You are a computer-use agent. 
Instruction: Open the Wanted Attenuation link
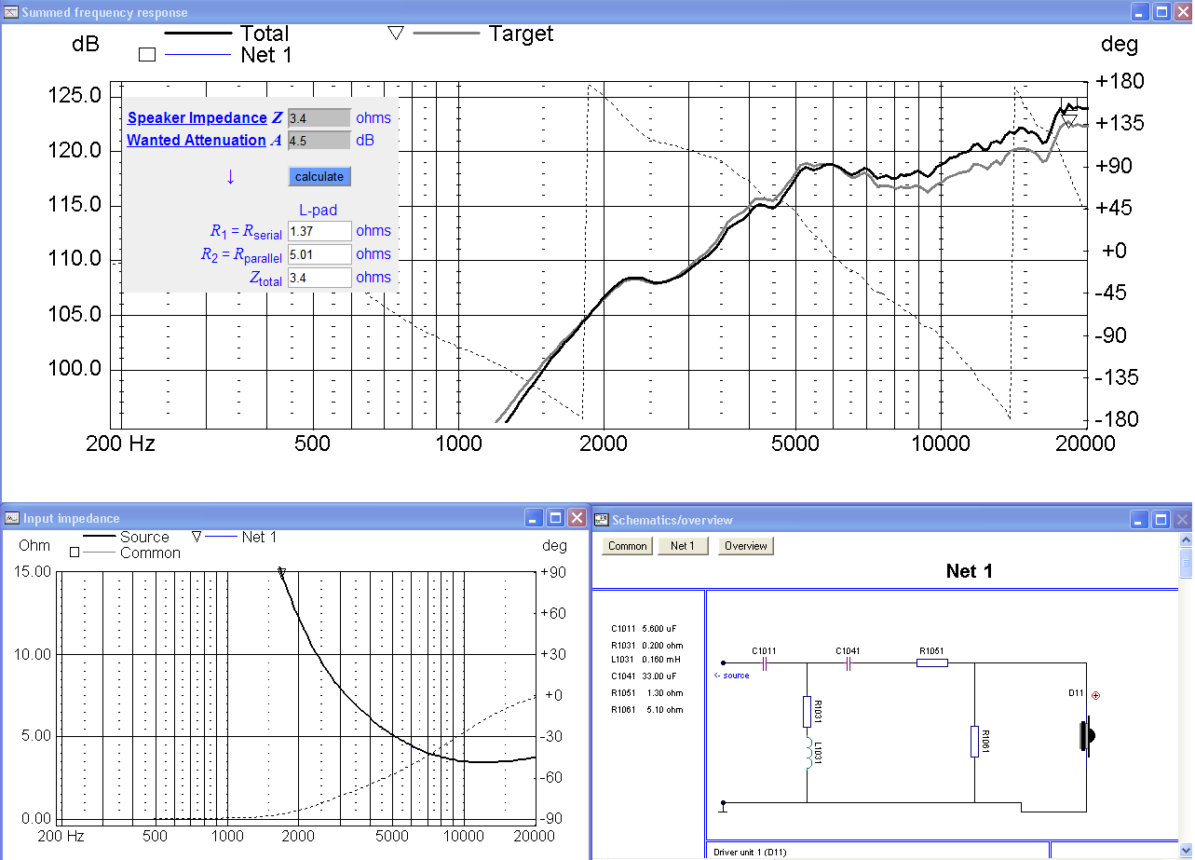click(196, 141)
